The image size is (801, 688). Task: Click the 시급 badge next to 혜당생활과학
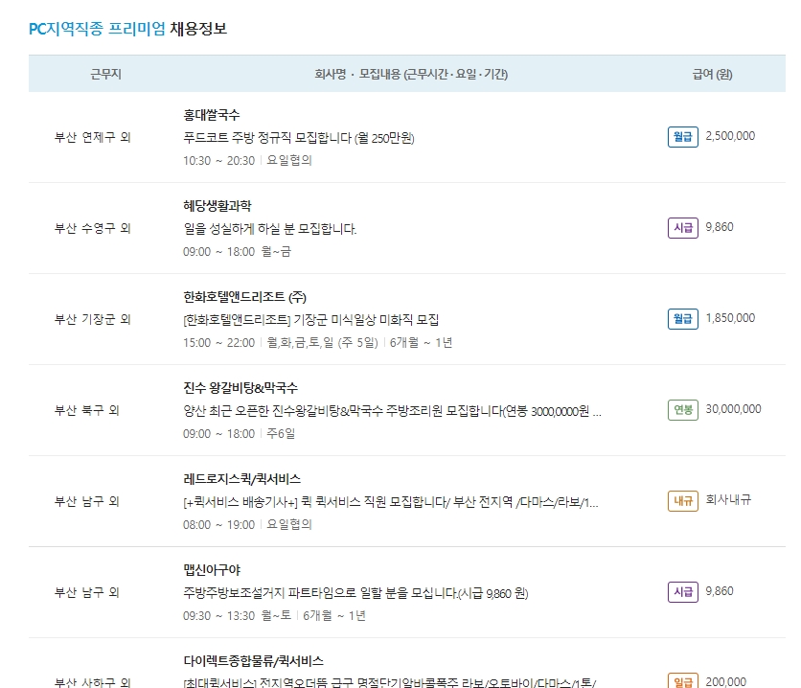(x=682, y=226)
